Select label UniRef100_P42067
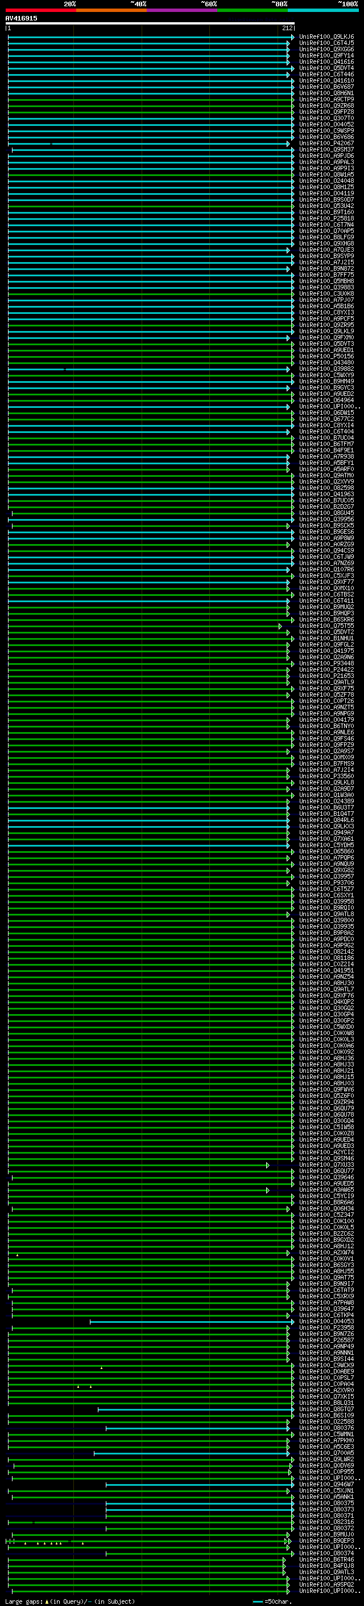Viewport: 364px width, 1606px height. (326, 143)
